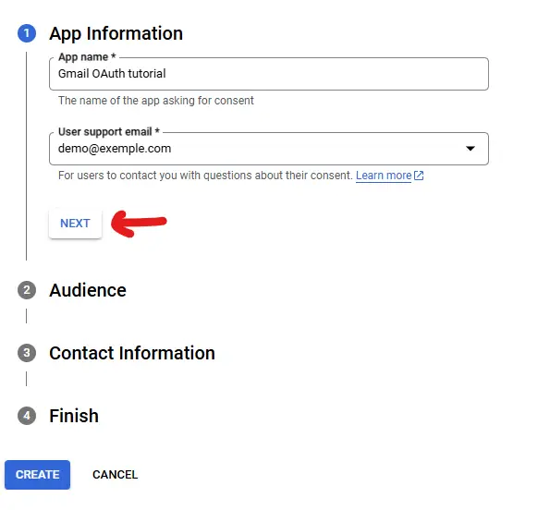Click the CANCEL button

115,475
